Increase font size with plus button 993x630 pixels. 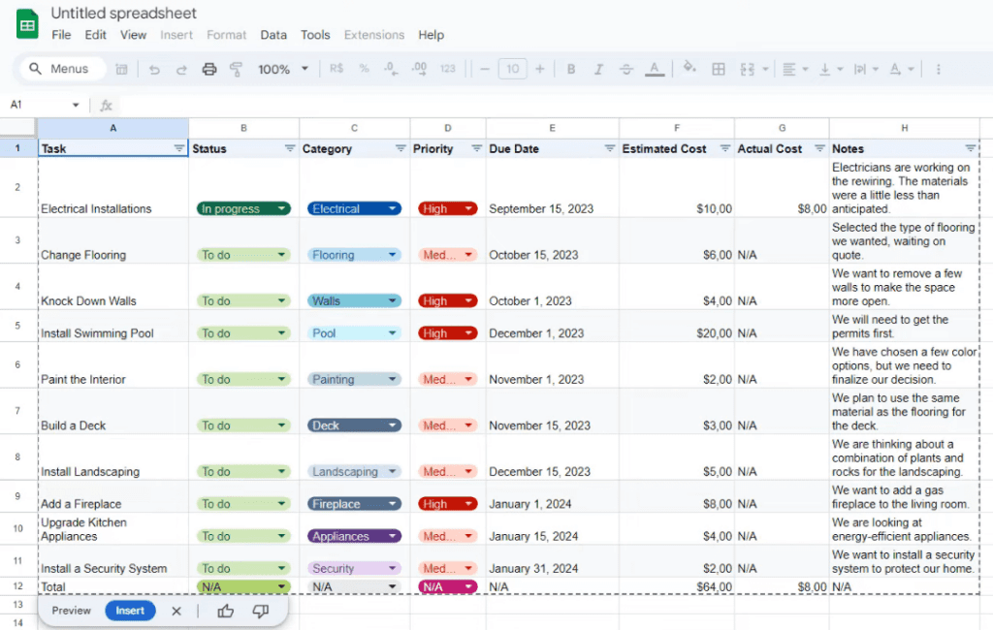pos(539,69)
